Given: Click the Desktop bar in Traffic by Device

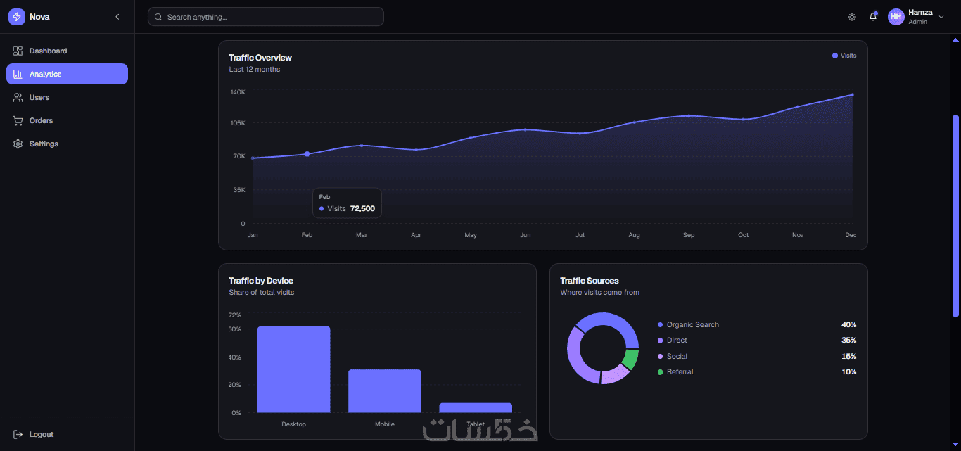Looking at the screenshot, I should (x=293, y=369).
